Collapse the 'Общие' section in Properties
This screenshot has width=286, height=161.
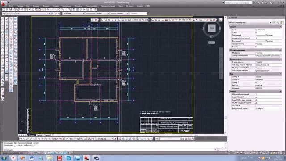[280, 27]
